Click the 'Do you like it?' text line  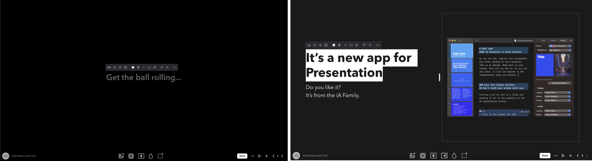[x=323, y=87]
